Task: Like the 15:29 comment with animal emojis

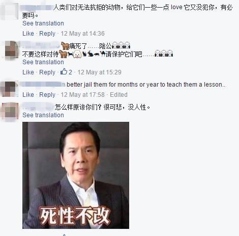Action: (x=28, y=72)
